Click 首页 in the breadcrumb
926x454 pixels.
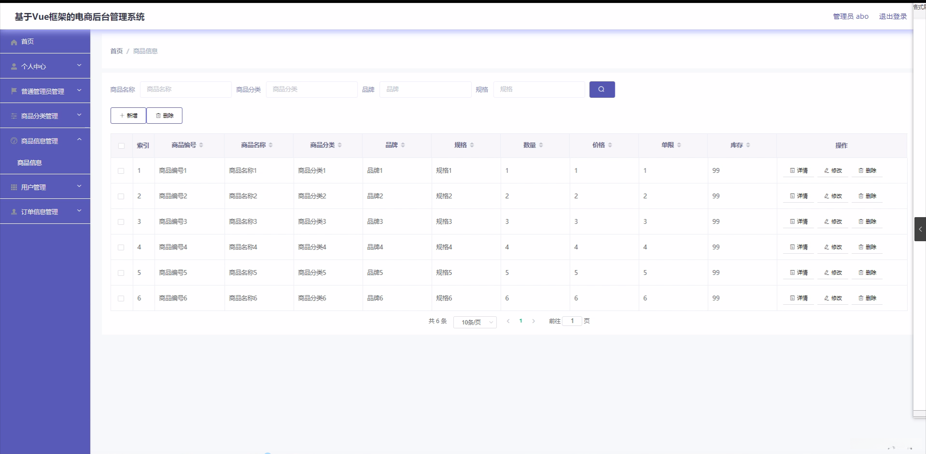(116, 51)
